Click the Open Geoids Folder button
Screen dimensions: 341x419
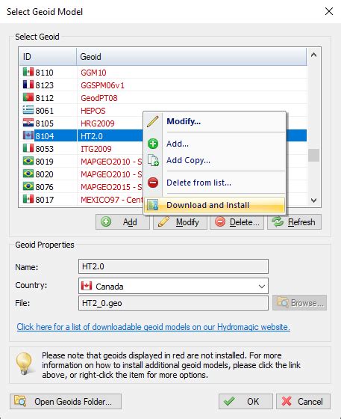66,401
